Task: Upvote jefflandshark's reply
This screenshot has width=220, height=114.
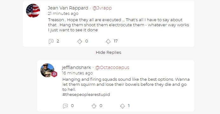Action: coord(123,106)
